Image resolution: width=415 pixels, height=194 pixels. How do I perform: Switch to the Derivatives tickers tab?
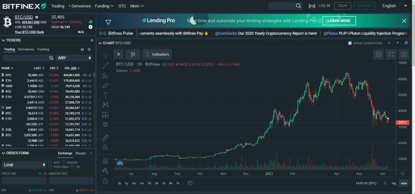(x=26, y=49)
